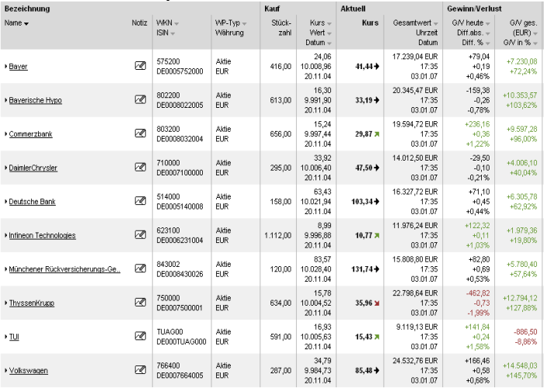Open the Commerzbank stock link
This screenshot has width=544, height=388.
(30, 134)
